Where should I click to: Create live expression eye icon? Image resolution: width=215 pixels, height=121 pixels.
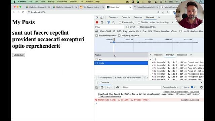click(118, 87)
